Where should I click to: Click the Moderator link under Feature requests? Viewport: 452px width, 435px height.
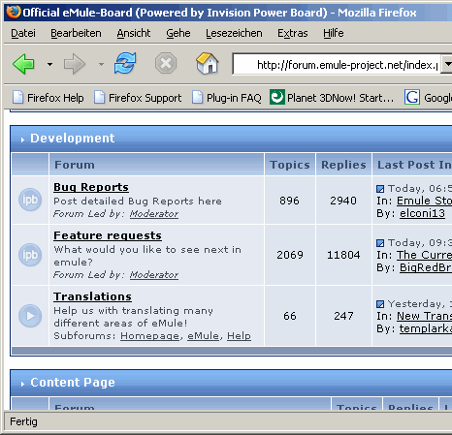point(154,275)
